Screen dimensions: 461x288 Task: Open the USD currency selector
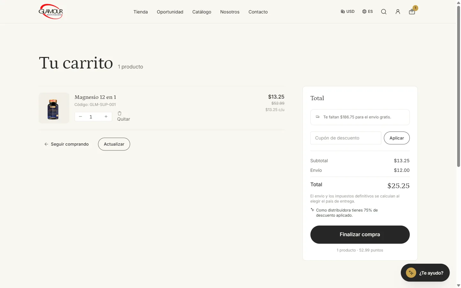tap(348, 12)
